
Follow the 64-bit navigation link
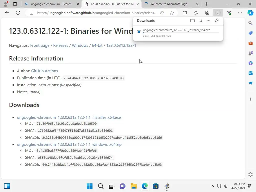point(97,45)
